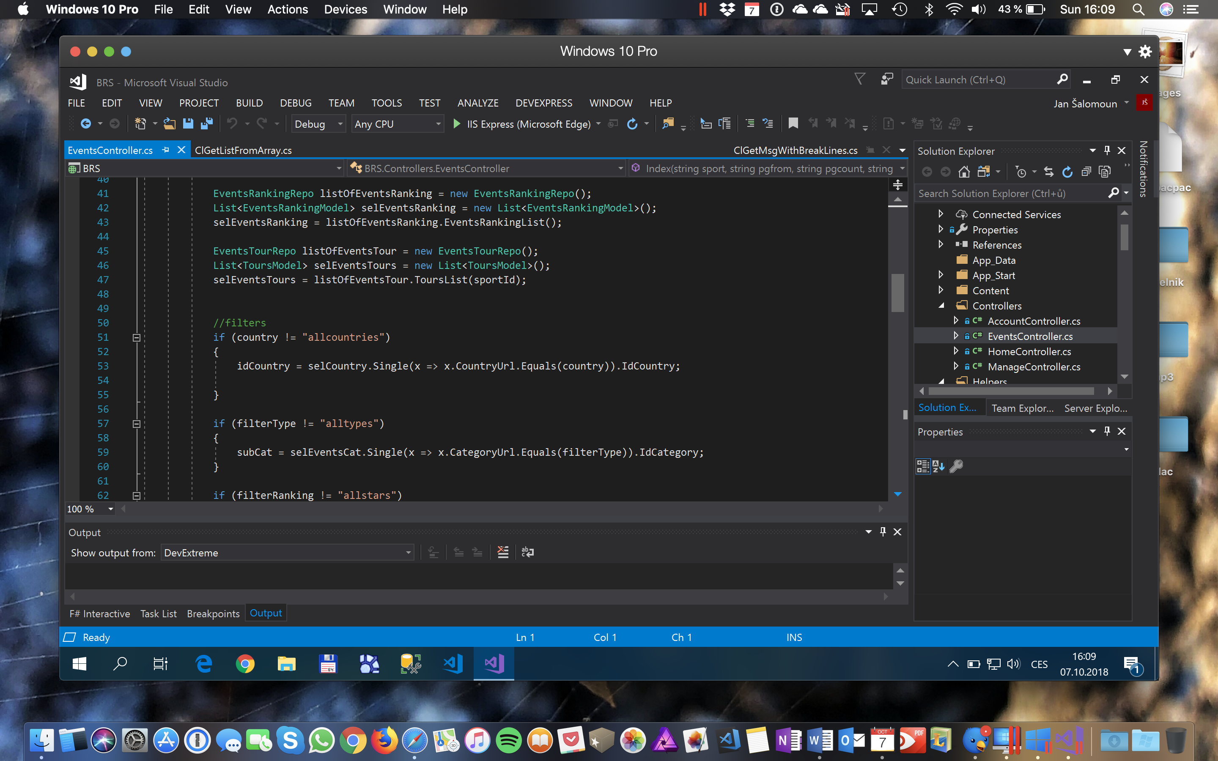This screenshot has height=761, width=1218.
Task: Switch to the ClGetListFromArray.cs tab
Action: tap(243, 151)
